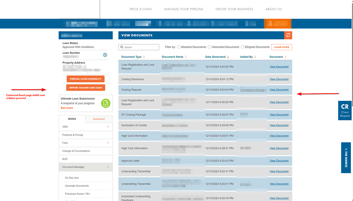Click the See more link
The height and width of the screenshot is (201, 353).
[67, 108]
